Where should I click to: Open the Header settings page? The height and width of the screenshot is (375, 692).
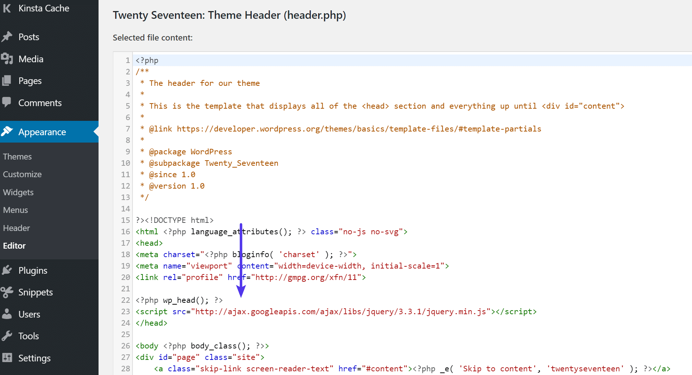pos(16,228)
